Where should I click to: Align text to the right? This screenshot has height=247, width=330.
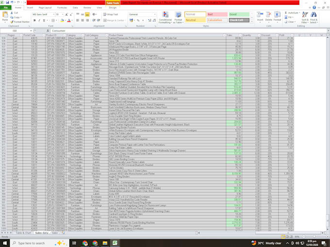[87, 20]
